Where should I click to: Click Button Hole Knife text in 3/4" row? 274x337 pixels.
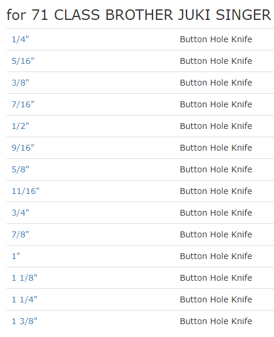point(216,213)
